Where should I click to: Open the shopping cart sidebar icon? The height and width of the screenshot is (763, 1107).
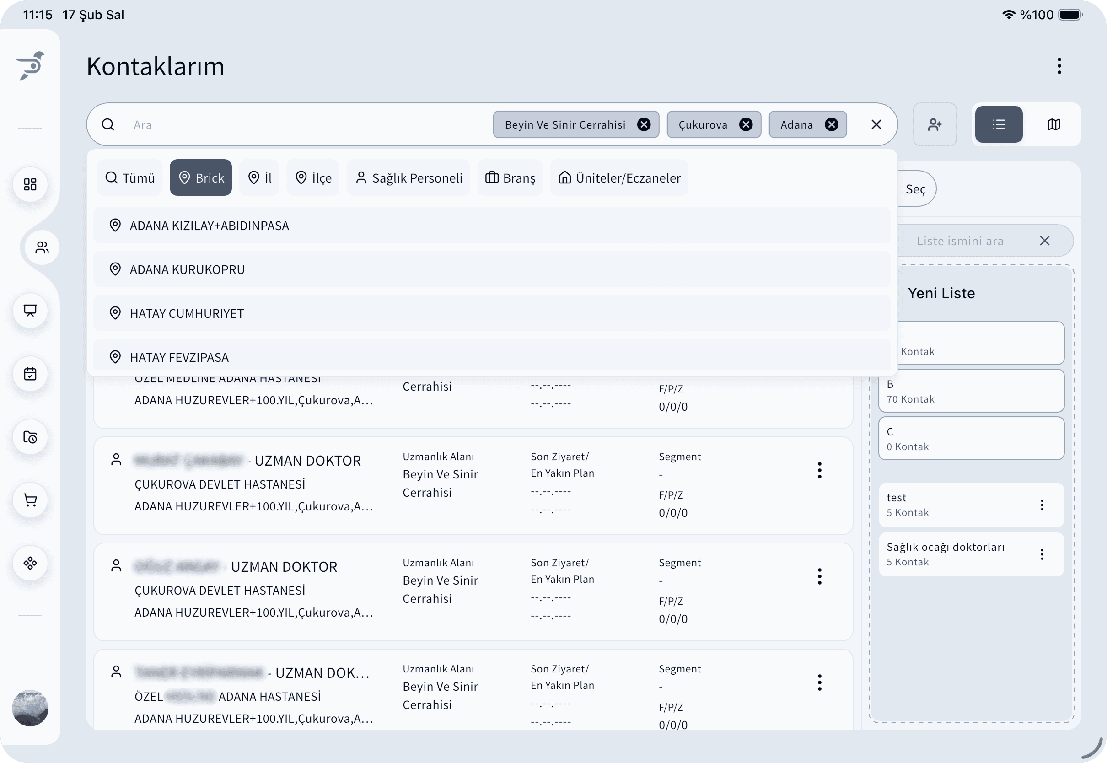(x=30, y=500)
